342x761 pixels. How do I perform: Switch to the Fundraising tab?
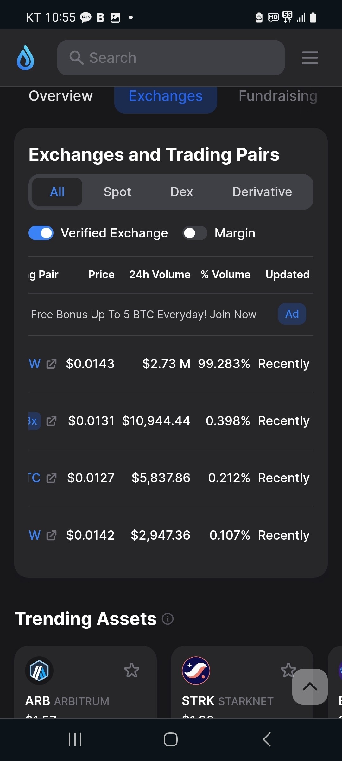coord(278,96)
